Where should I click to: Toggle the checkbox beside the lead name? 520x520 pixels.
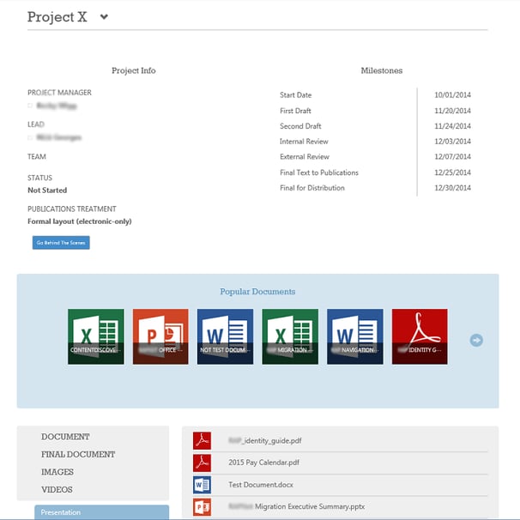tap(30, 137)
